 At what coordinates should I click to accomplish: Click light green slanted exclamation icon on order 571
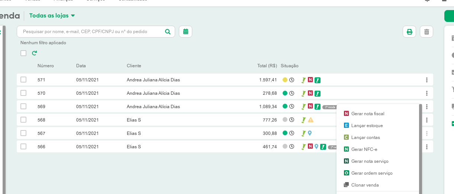point(303,80)
